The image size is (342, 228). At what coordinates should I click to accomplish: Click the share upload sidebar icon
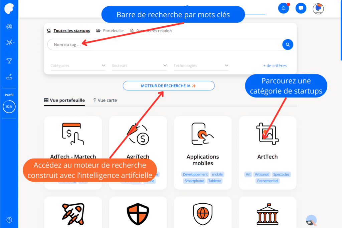click(9, 76)
